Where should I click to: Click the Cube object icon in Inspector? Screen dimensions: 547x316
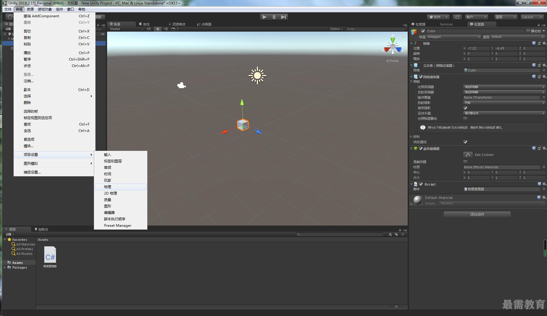[414, 32]
